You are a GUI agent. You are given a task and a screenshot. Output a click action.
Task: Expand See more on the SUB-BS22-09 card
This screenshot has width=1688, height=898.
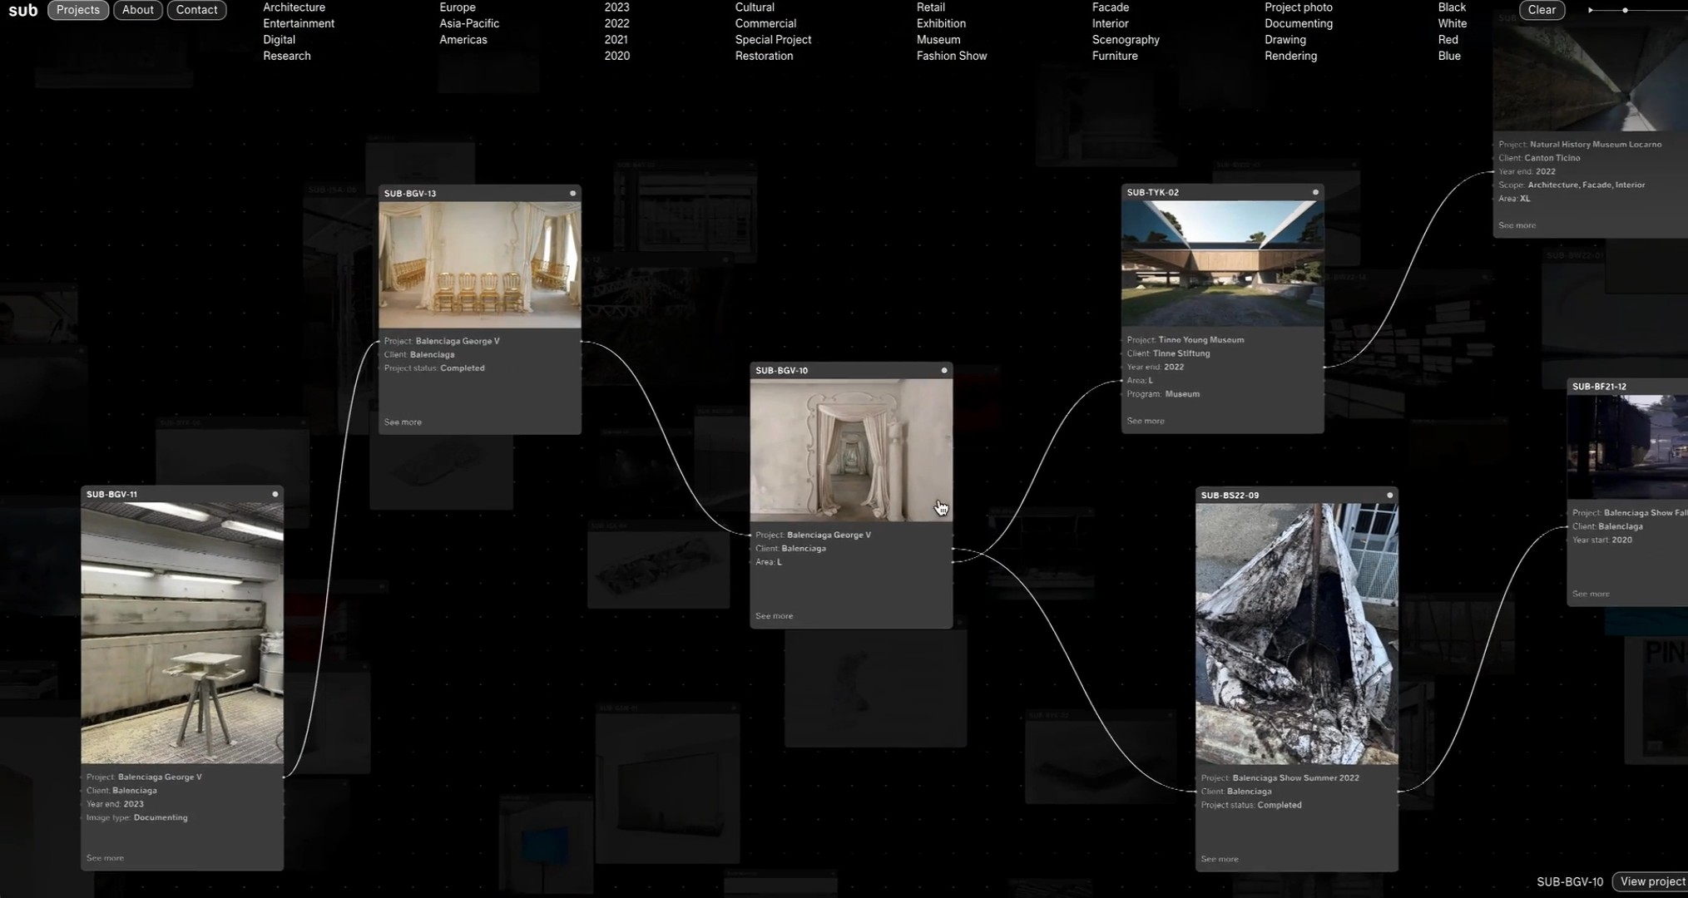pyautogui.click(x=1218, y=858)
